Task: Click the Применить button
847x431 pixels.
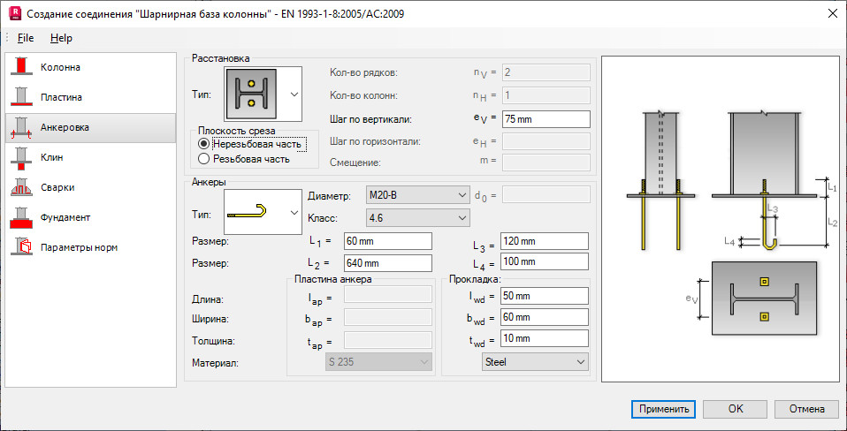Action: tap(663, 409)
